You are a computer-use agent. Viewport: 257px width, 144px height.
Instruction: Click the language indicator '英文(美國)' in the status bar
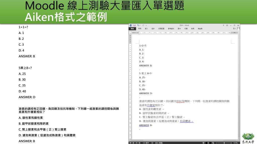pos(159,143)
